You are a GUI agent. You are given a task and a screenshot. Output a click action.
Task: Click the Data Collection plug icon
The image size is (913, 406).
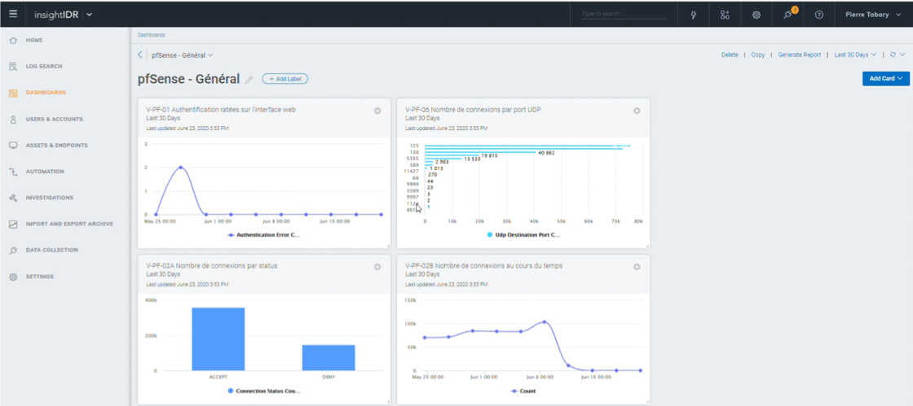click(13, 251)
